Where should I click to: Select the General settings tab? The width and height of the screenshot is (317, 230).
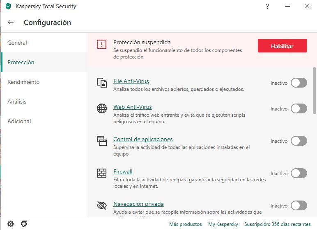point(17,43)
